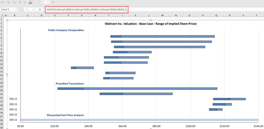264x129 pixels.
Task: Click the $60.00 axis label
Action: pos(122,126)
